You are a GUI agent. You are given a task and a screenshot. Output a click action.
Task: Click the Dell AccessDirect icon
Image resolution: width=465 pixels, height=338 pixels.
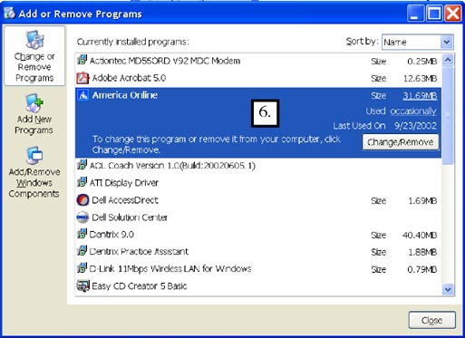[x=82, y=200]
